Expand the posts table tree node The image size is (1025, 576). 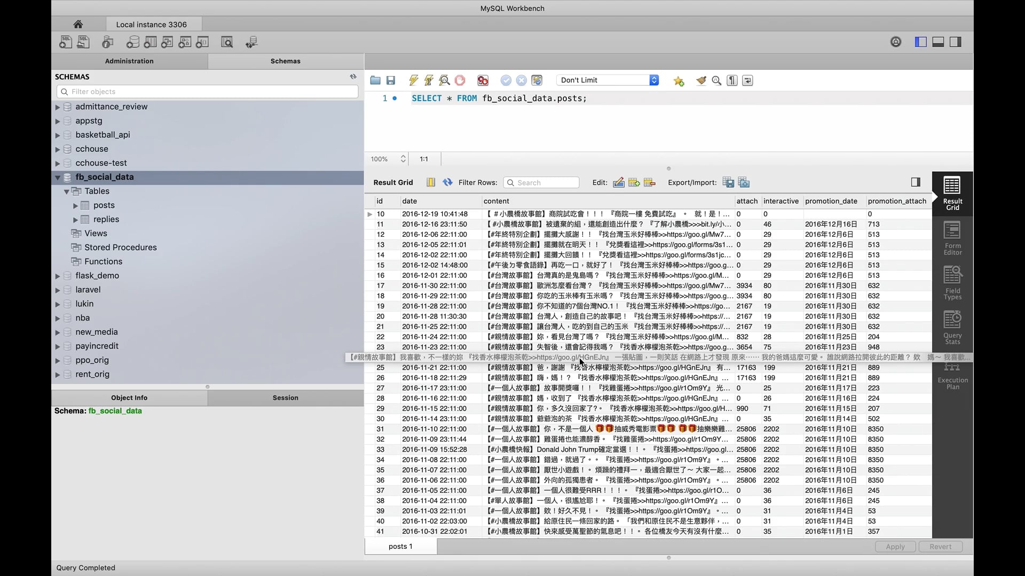pos(75,205)
